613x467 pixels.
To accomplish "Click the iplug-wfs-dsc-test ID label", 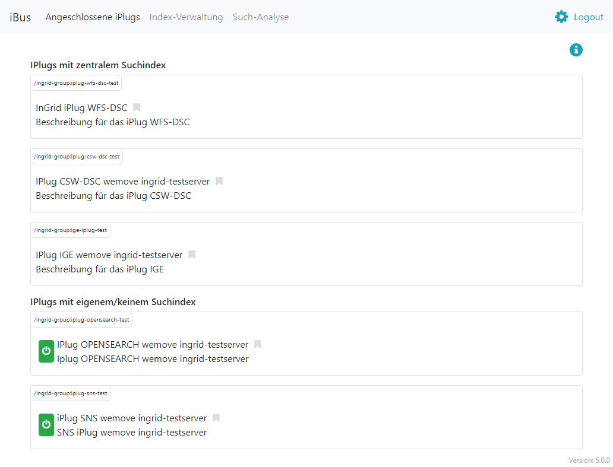I will pos(76,83).
